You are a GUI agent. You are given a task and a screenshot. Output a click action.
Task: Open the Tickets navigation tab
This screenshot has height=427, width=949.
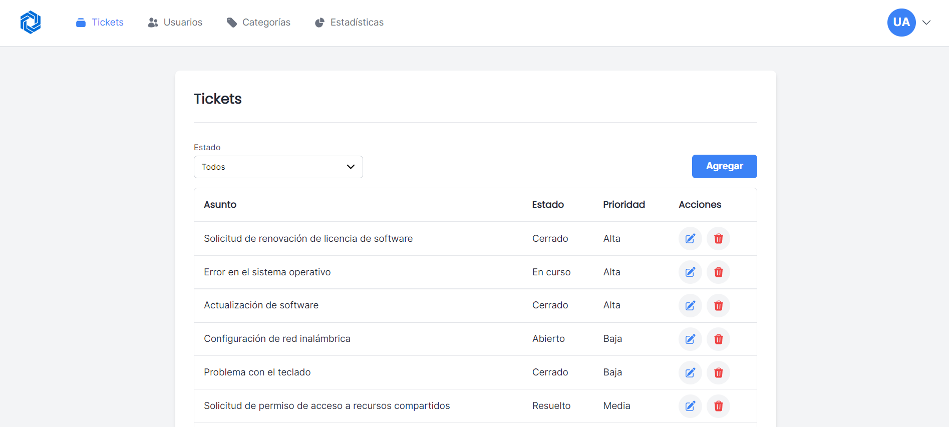point(100,23)
